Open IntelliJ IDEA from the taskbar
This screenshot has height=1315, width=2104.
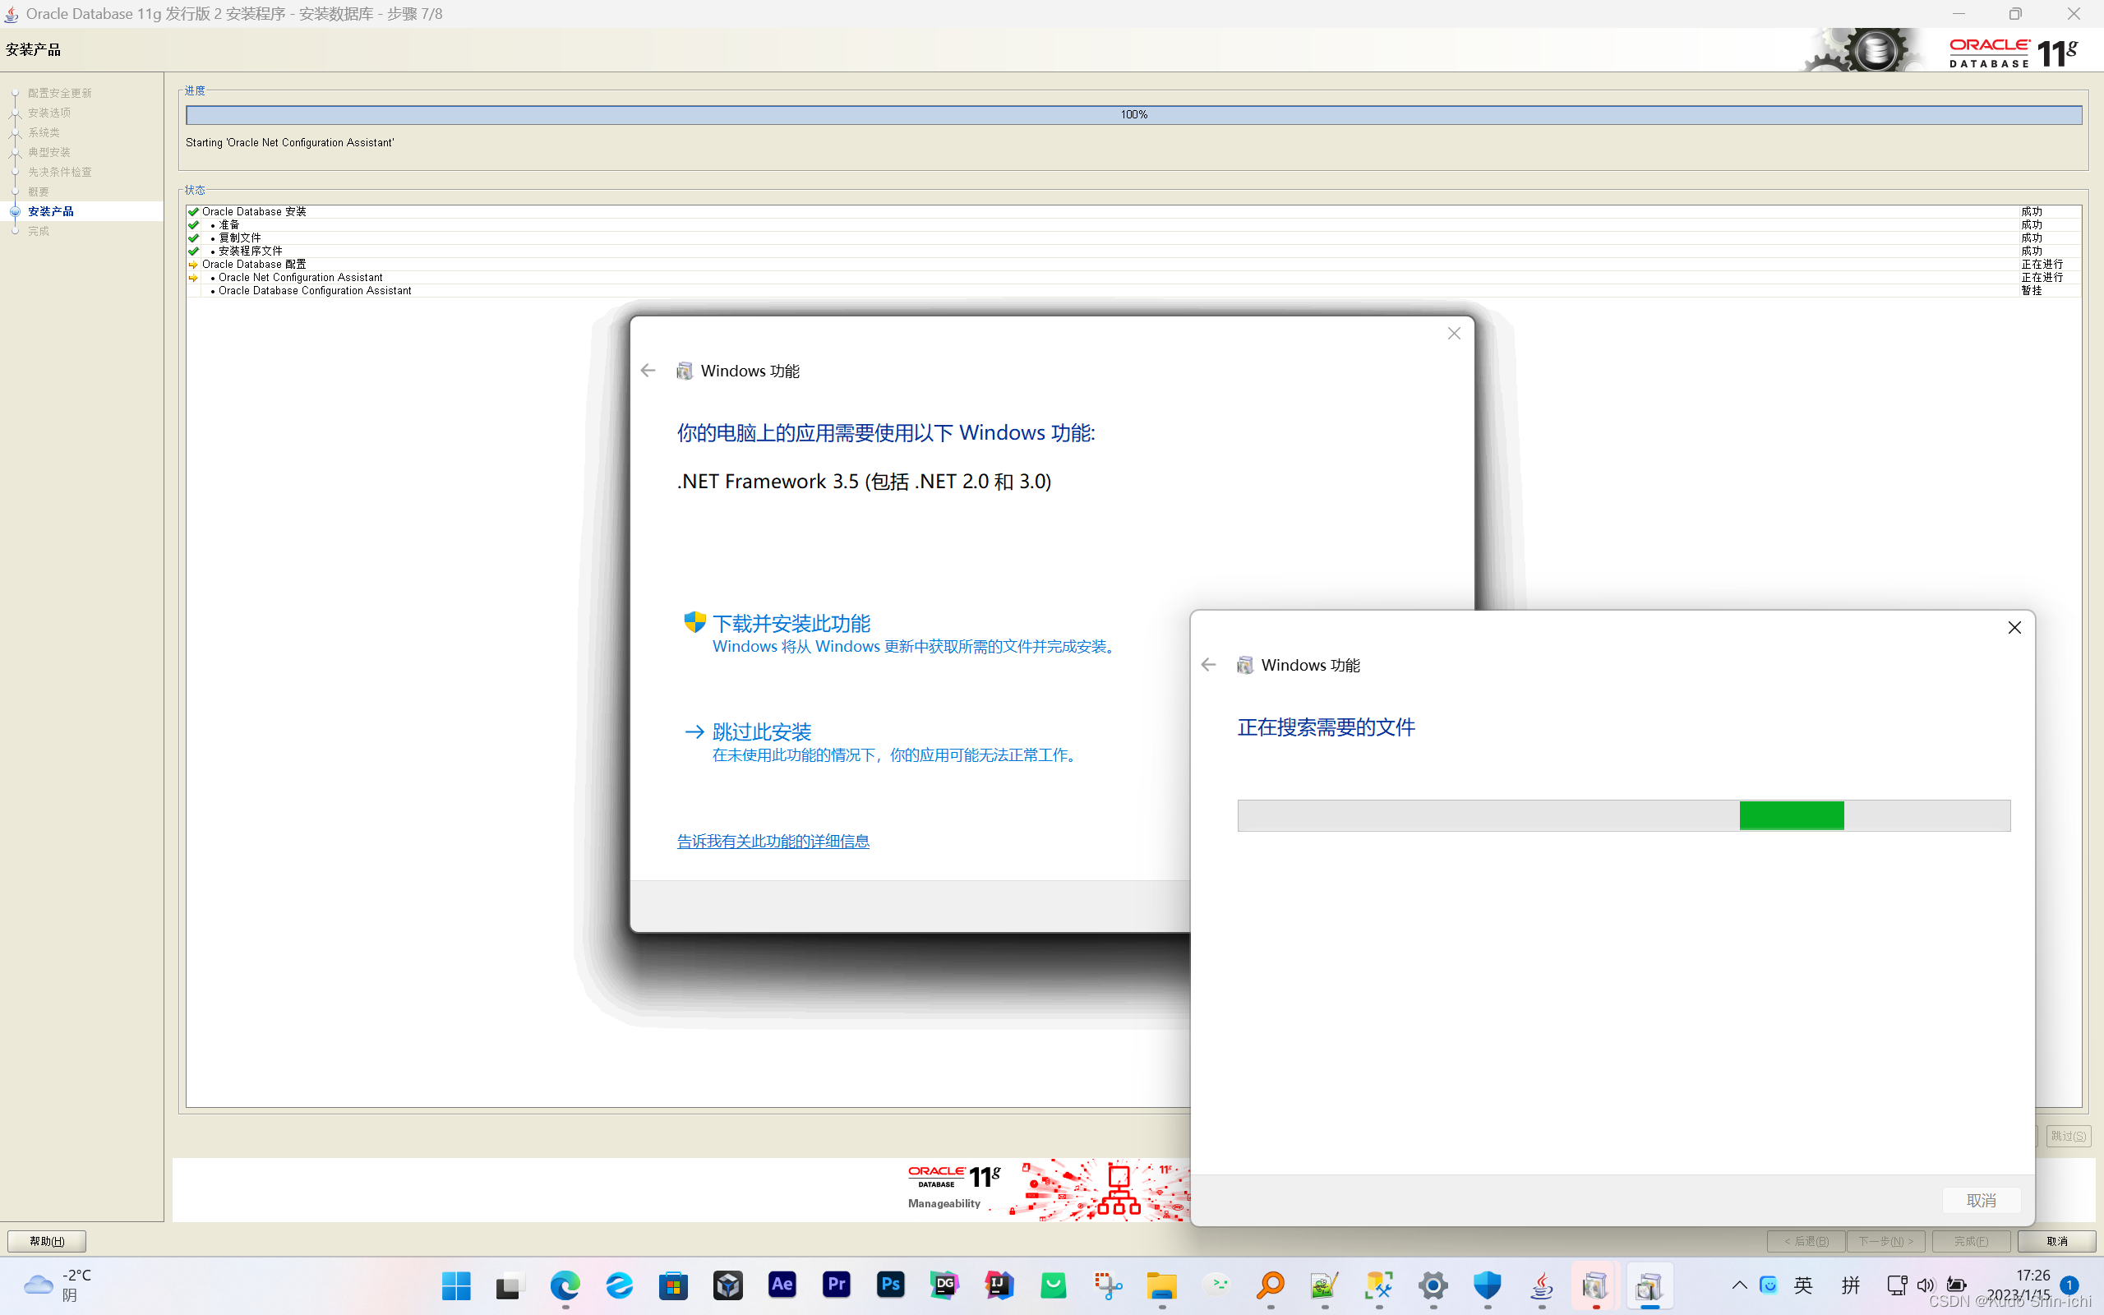999,1285
